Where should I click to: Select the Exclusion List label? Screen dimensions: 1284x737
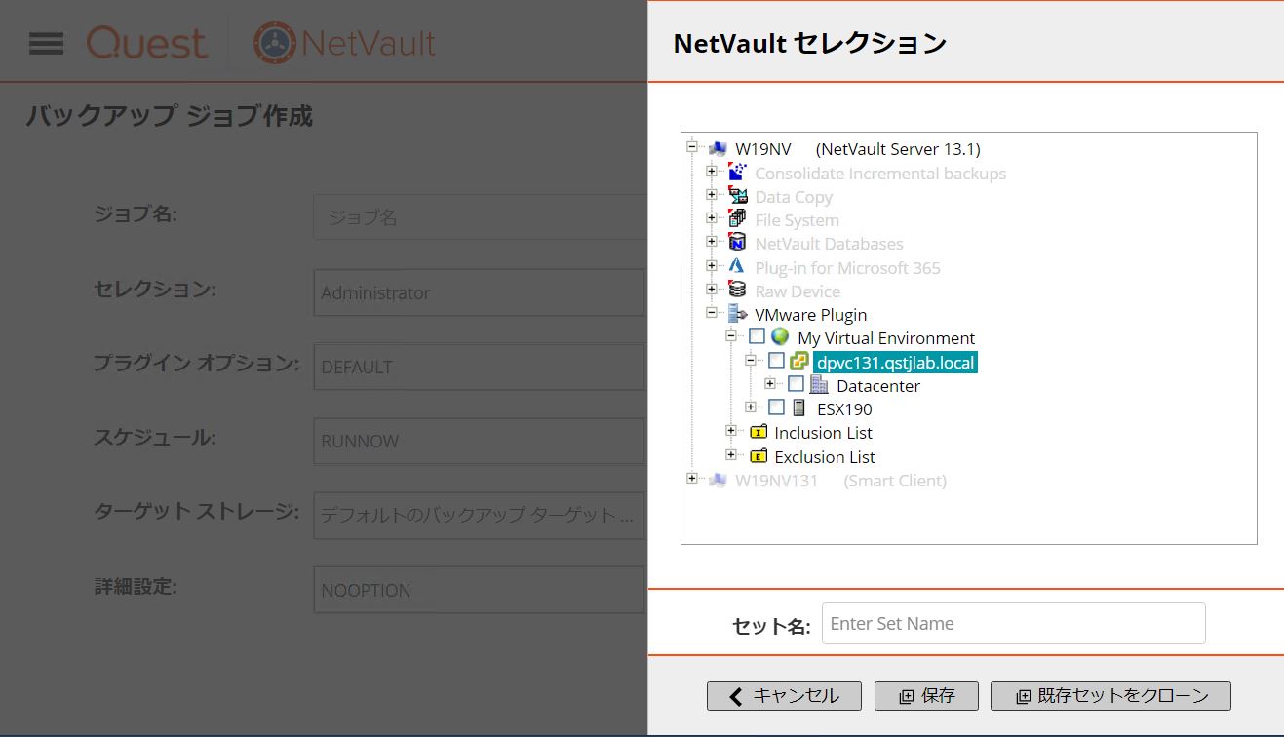tap(825, 457)
